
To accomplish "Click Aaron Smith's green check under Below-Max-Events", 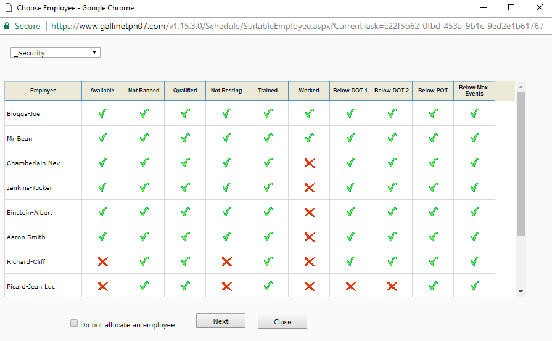I will click(x=474, y=237).
